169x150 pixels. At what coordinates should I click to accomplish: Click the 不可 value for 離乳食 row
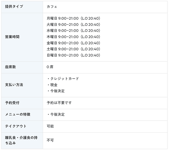(x=50, y=140)
